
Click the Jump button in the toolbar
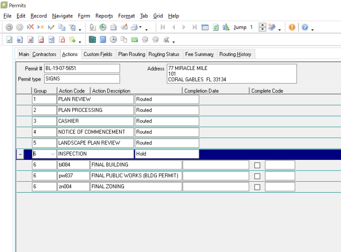pyautogui.click(x=240, y=27)
